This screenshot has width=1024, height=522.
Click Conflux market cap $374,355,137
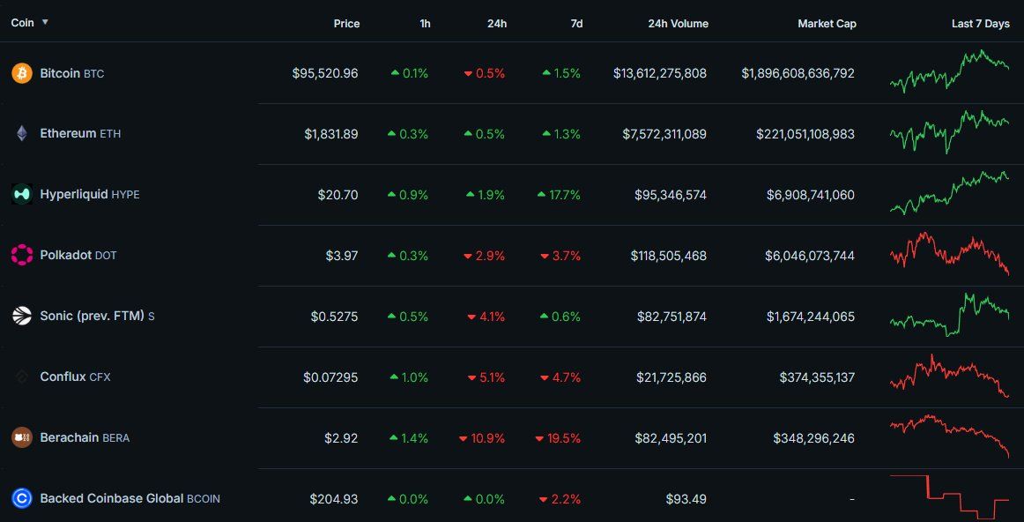click(817, 377)
